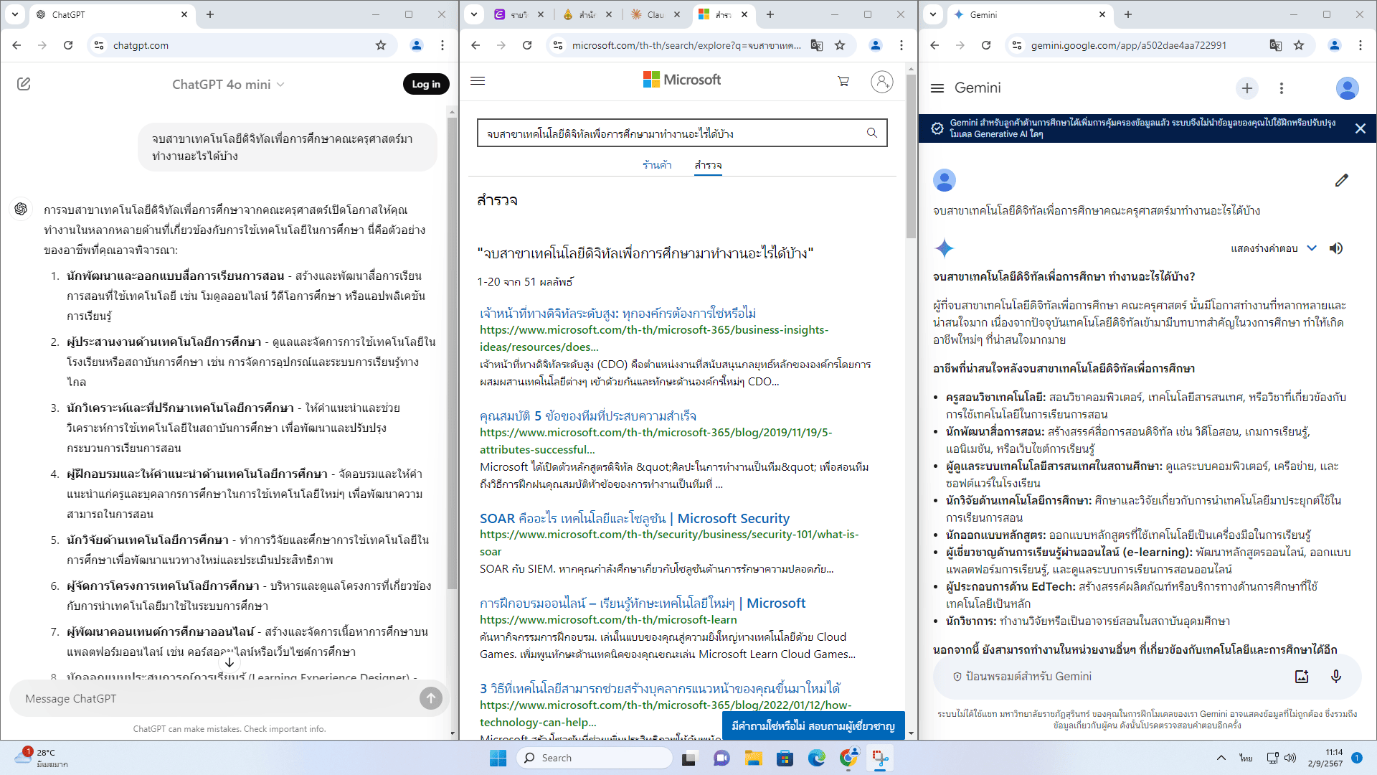Screen dimensions: 1377x775
Task: Click the Microsoft shopping cart icon
Action: pyautogui.click(x=843, y=81)
